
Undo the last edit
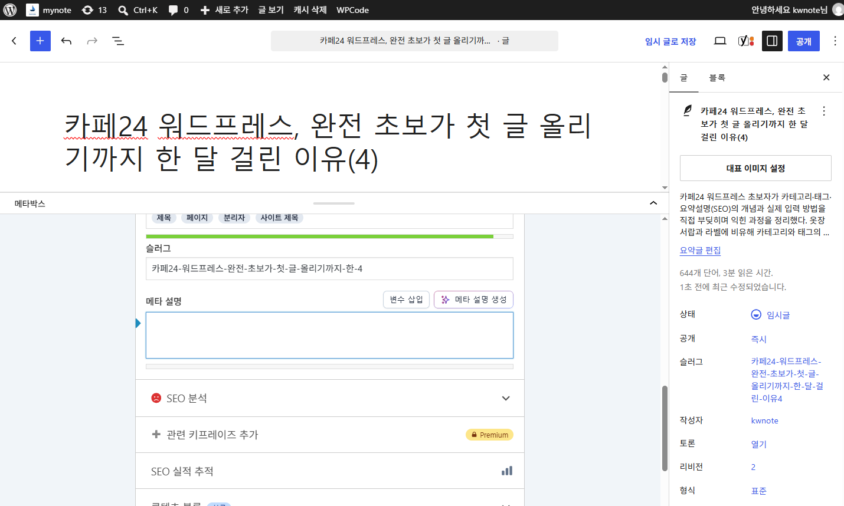66,41
